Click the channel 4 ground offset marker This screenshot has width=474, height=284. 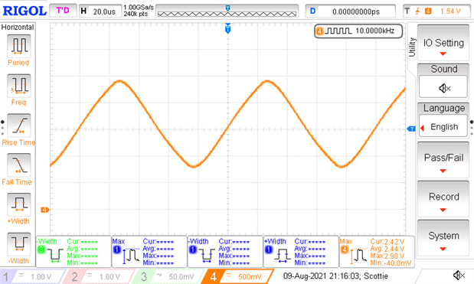(45, 210)
